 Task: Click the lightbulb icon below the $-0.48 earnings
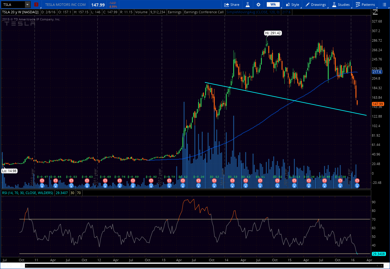point(324,186)
